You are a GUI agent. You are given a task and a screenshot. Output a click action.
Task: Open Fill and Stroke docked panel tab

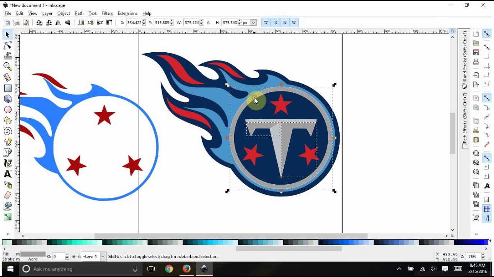pyautogui.click(x=465, y=60)
